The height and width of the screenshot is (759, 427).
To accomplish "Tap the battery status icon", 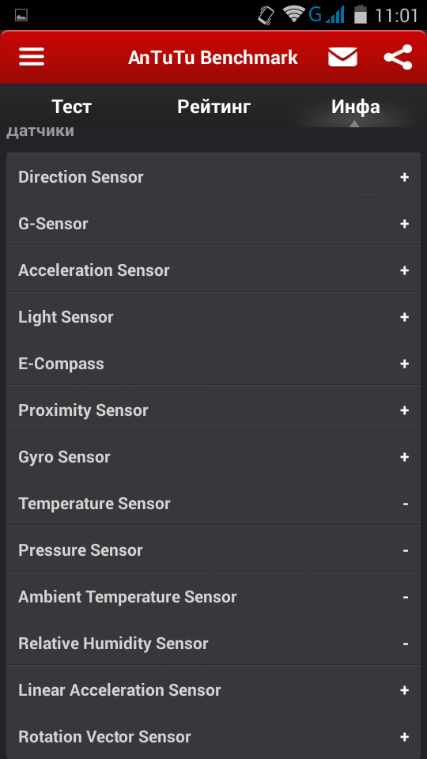I will pyautogui.click(x=361, y=14).
